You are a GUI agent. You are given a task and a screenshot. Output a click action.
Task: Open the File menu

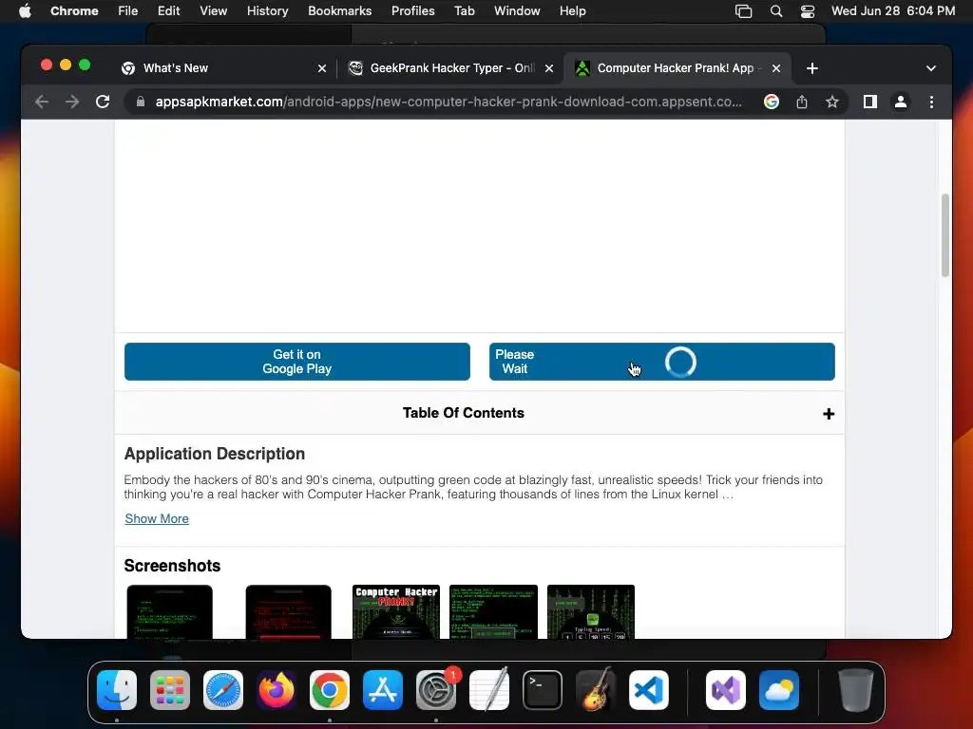point(128,11)
